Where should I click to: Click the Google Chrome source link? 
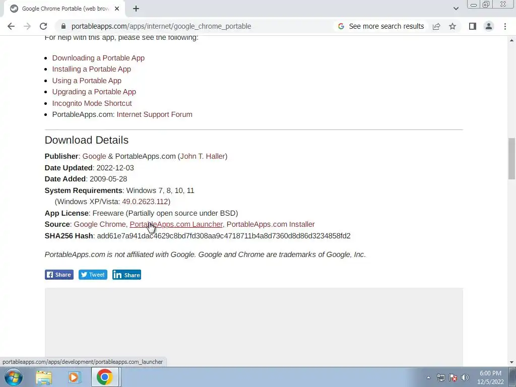pos(100,224)
